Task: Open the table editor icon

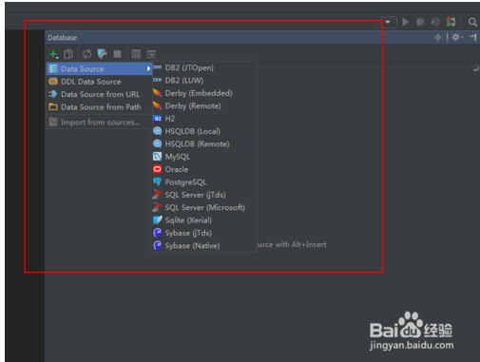Action: [136, 54]
